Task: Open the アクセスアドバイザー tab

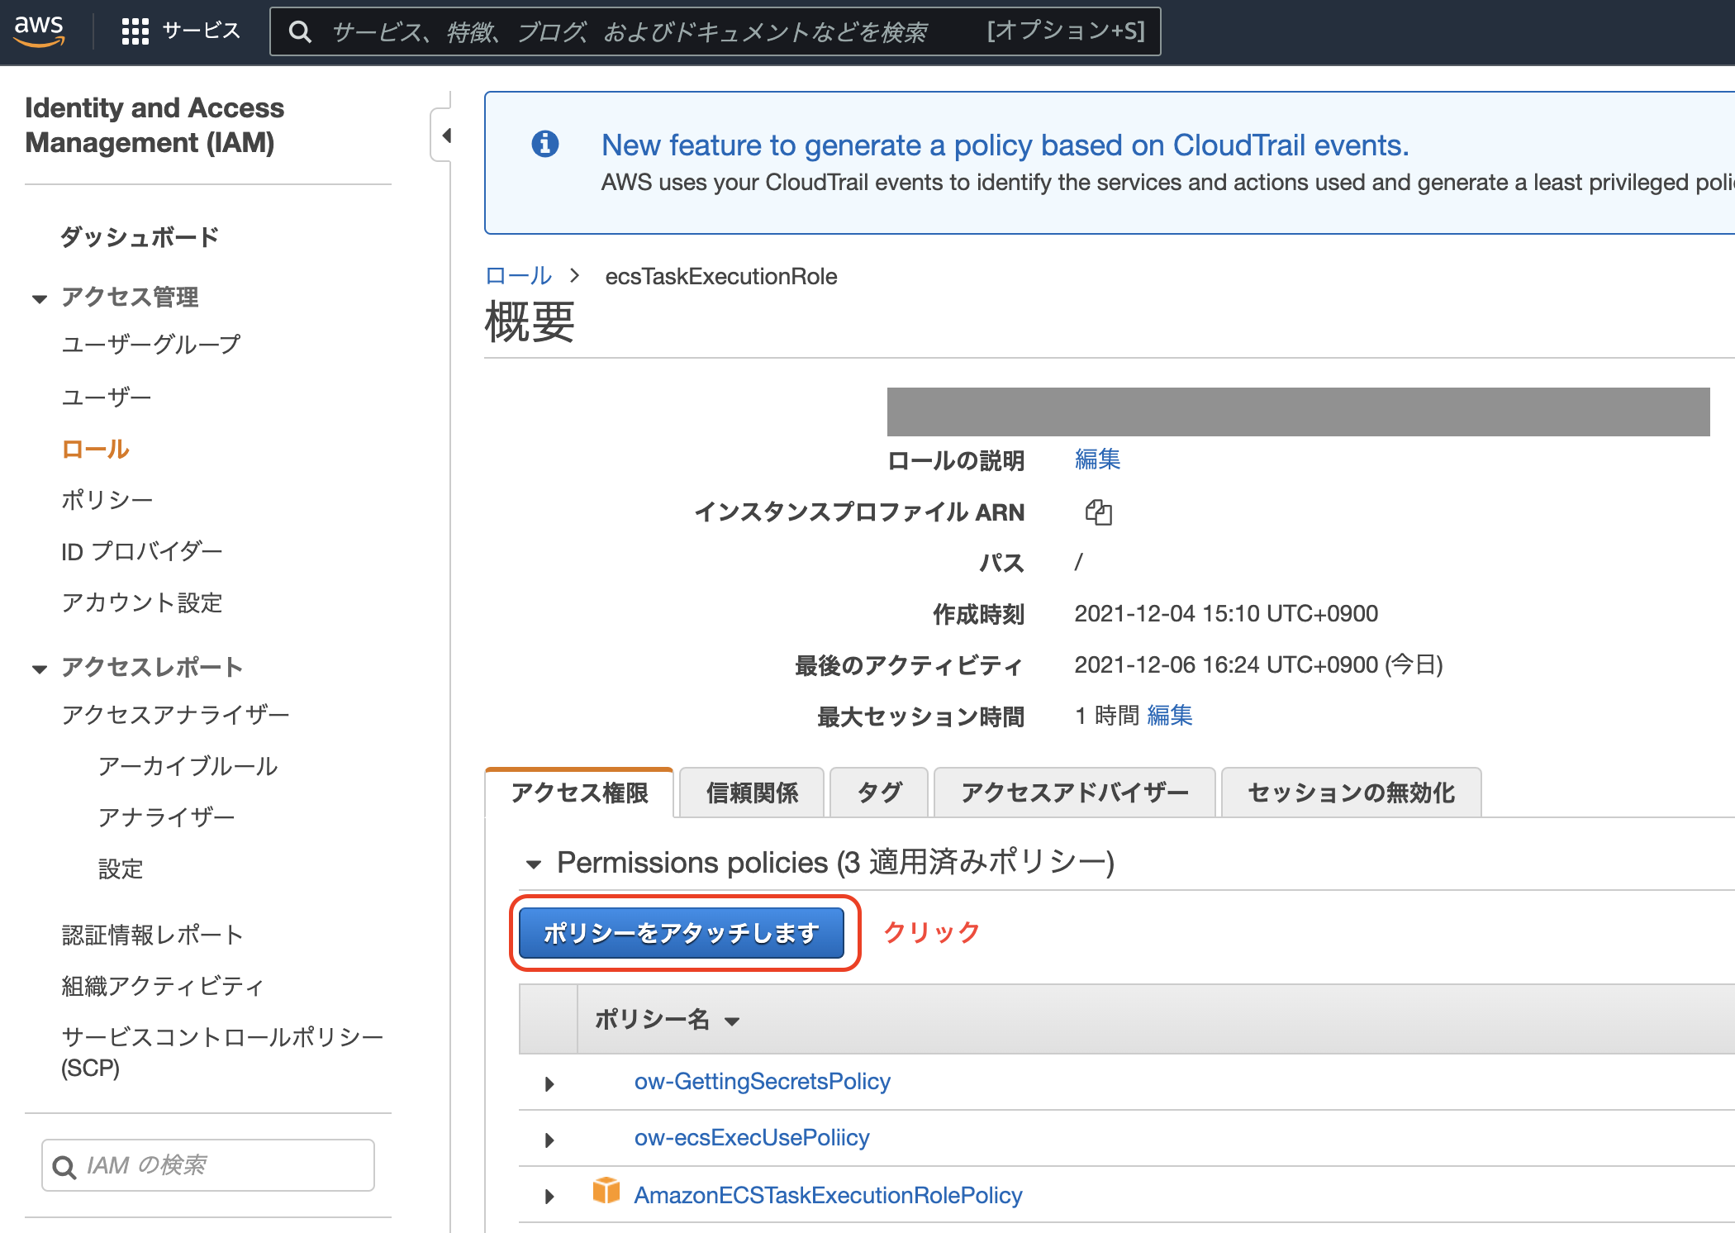Action: click(1074, 793)
